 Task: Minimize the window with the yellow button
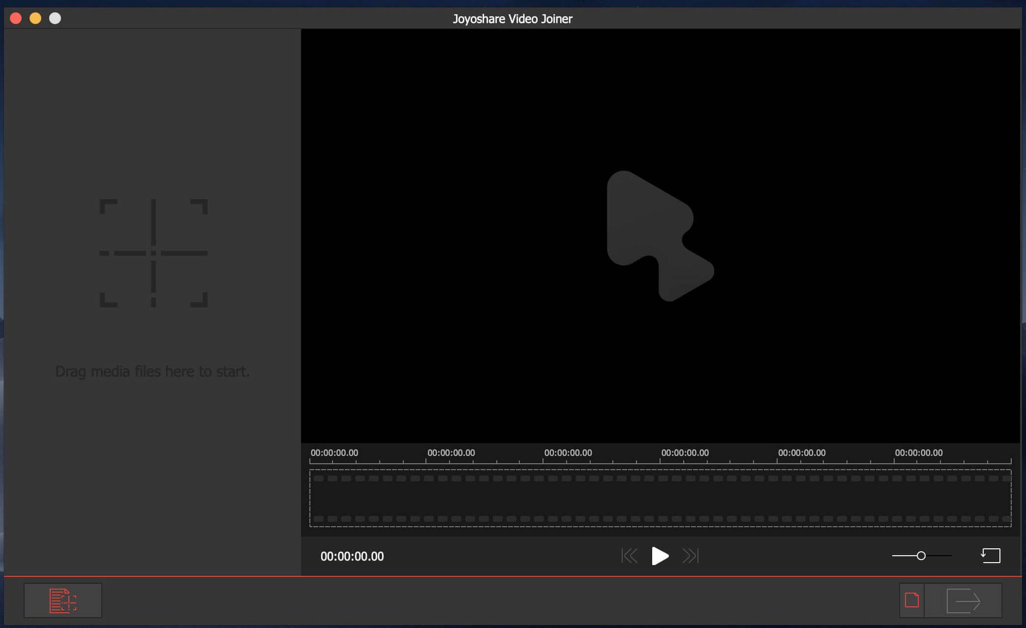35,19
